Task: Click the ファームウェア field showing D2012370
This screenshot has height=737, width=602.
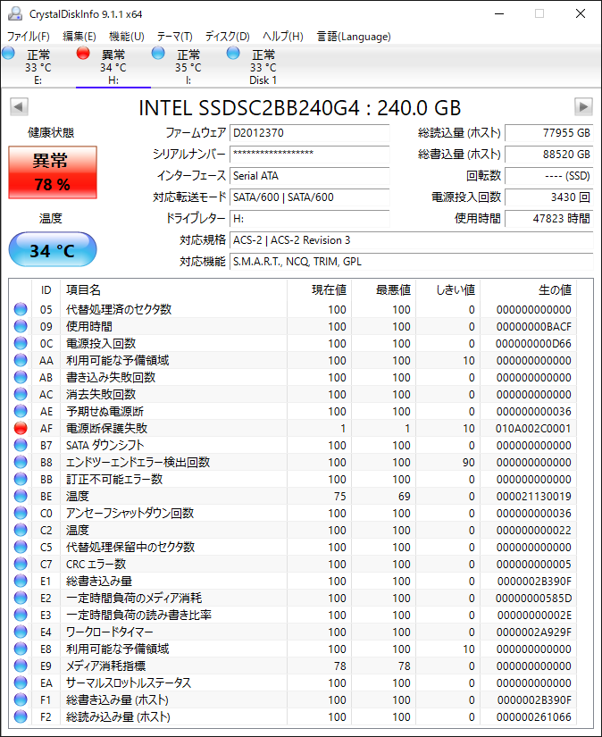Action: pyautogui.click(x=309, y=133)
